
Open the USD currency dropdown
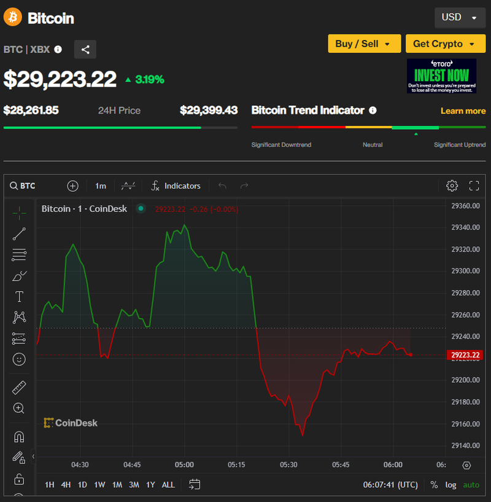458,17
